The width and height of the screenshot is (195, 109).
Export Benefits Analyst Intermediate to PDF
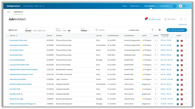[182, 85]
